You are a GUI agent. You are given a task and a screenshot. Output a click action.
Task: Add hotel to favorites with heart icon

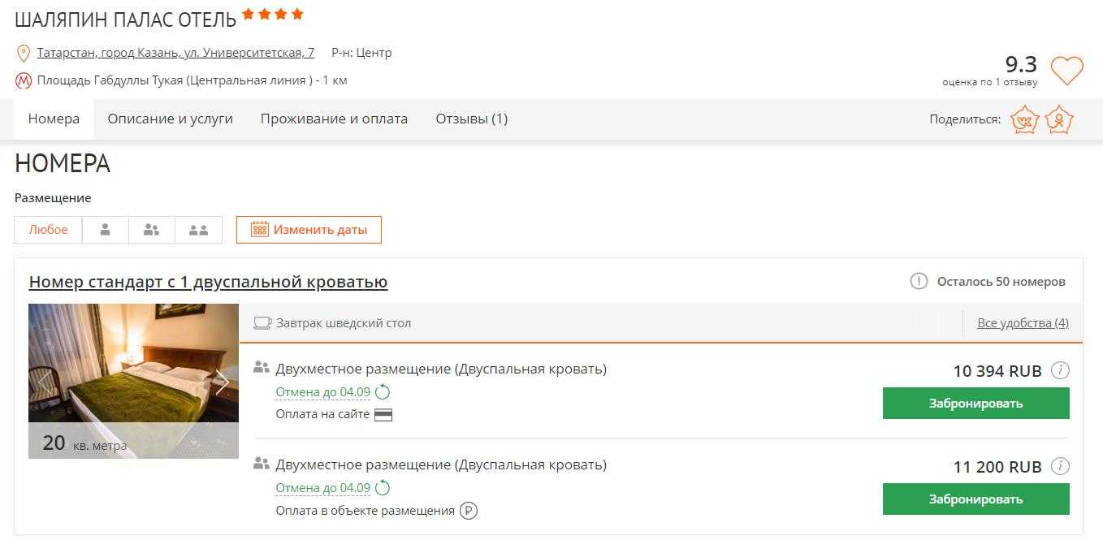pos(1066,71)
